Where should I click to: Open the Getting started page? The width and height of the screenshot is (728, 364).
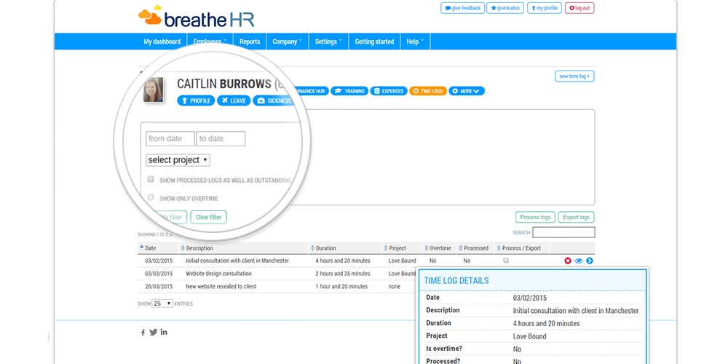tap(374, 41)
